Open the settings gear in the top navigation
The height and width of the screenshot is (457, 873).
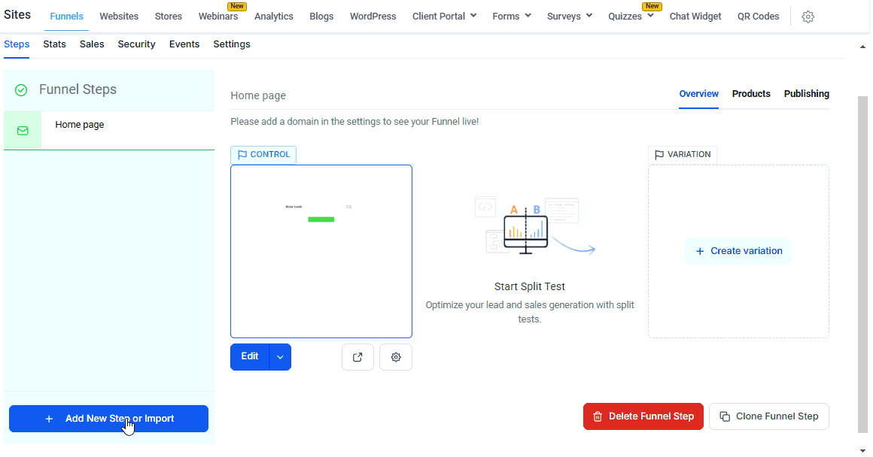coord(808,17)
